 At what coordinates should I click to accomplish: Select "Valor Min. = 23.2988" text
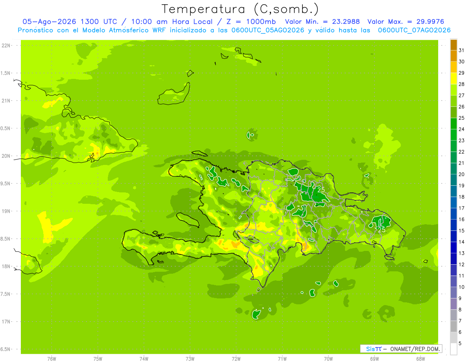point(322,22)
